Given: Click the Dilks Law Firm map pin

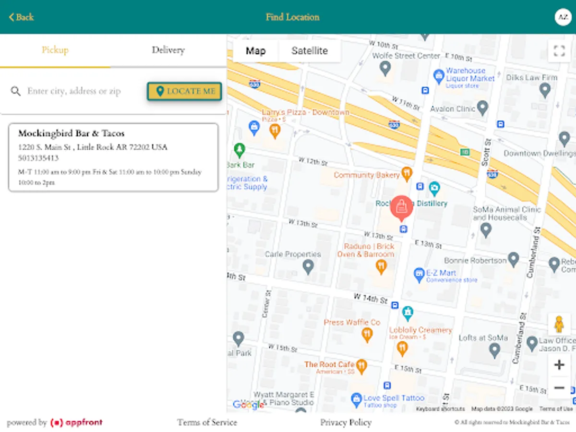Looking at the screenshot, I should [x=545, y=90].
